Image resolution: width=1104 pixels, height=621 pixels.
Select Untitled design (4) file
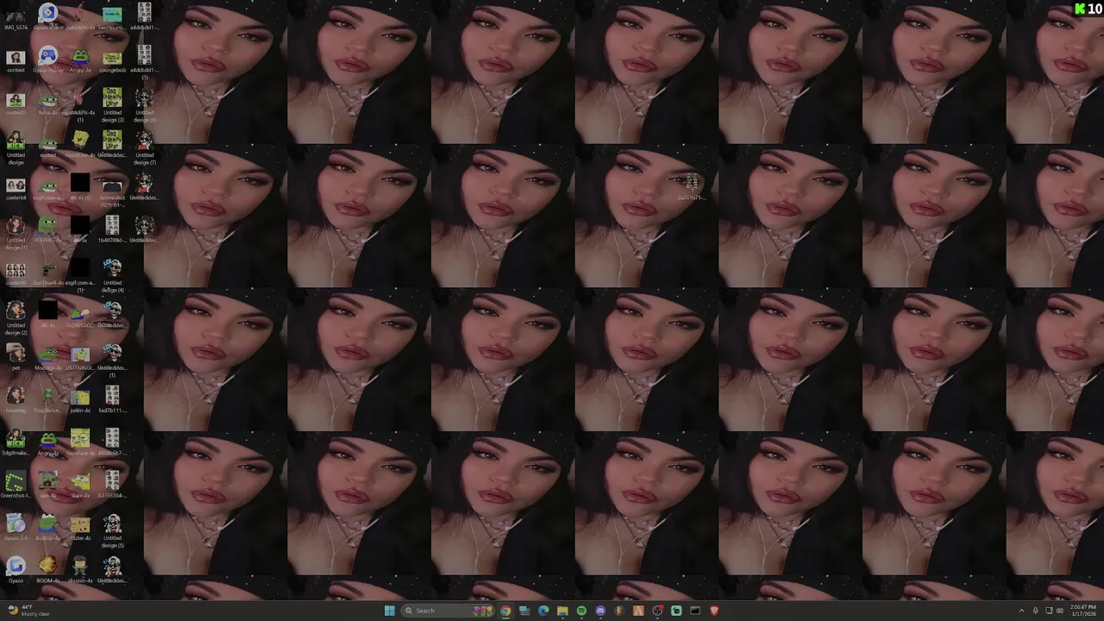[x=112, y=275]
